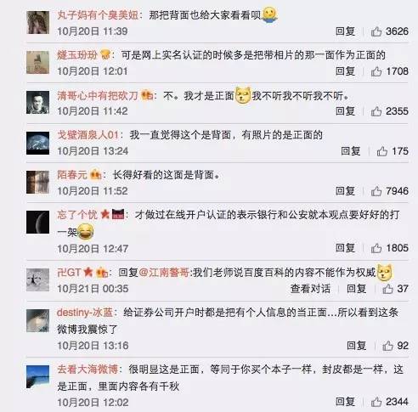
Task: Open 去看大海微博's profile avatar
Action: pyautogui.click(x=37, y=376)
